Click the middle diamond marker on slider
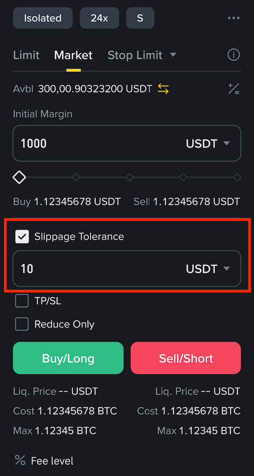Screen dimensions: 254x476 pyautogui.click(x=130, y=177)
